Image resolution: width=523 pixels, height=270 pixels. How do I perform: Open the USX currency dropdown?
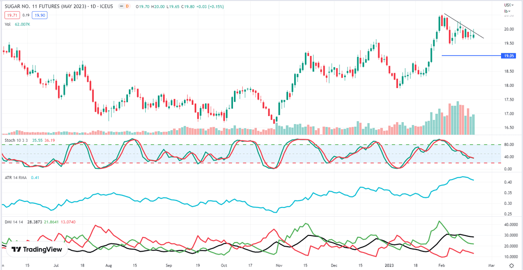(509, 5)
